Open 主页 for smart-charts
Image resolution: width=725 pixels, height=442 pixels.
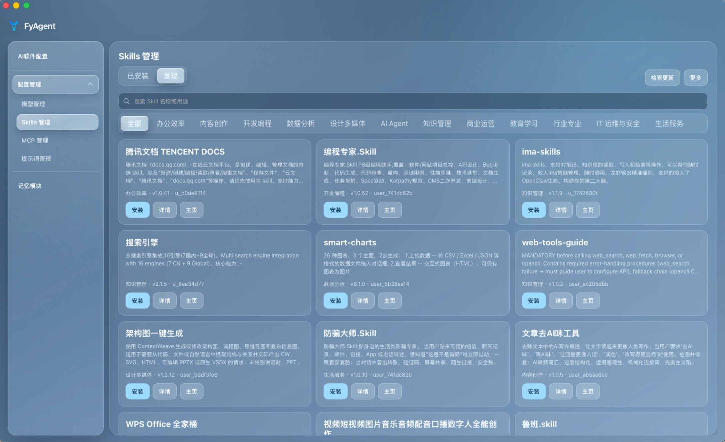390,301
